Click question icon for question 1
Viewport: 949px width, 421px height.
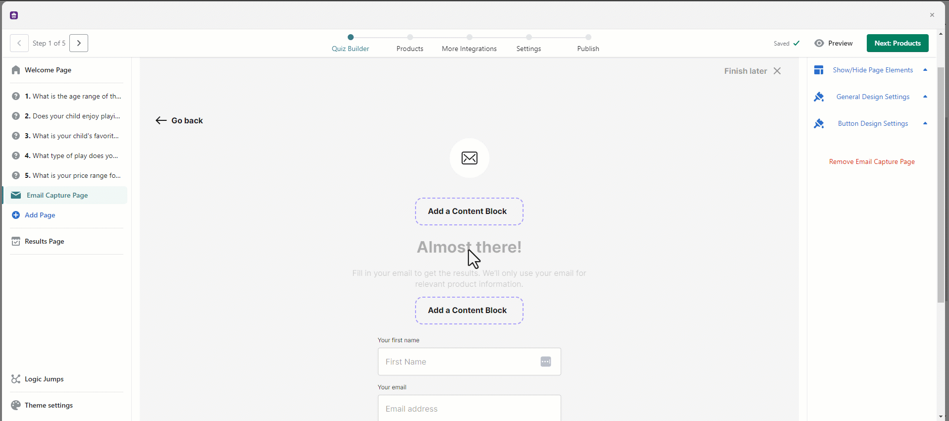[16, 96]
